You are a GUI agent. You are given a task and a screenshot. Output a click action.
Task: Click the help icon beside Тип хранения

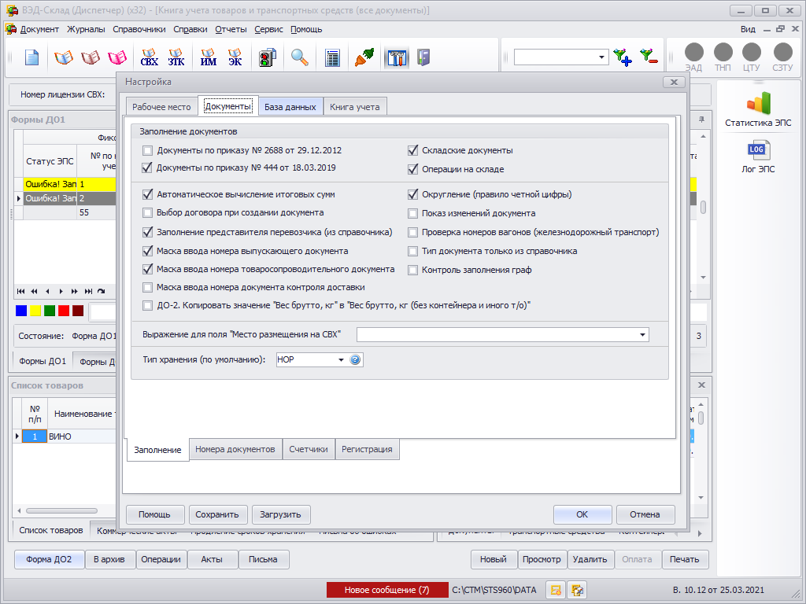pyautogui.click(x=355, y=359)
